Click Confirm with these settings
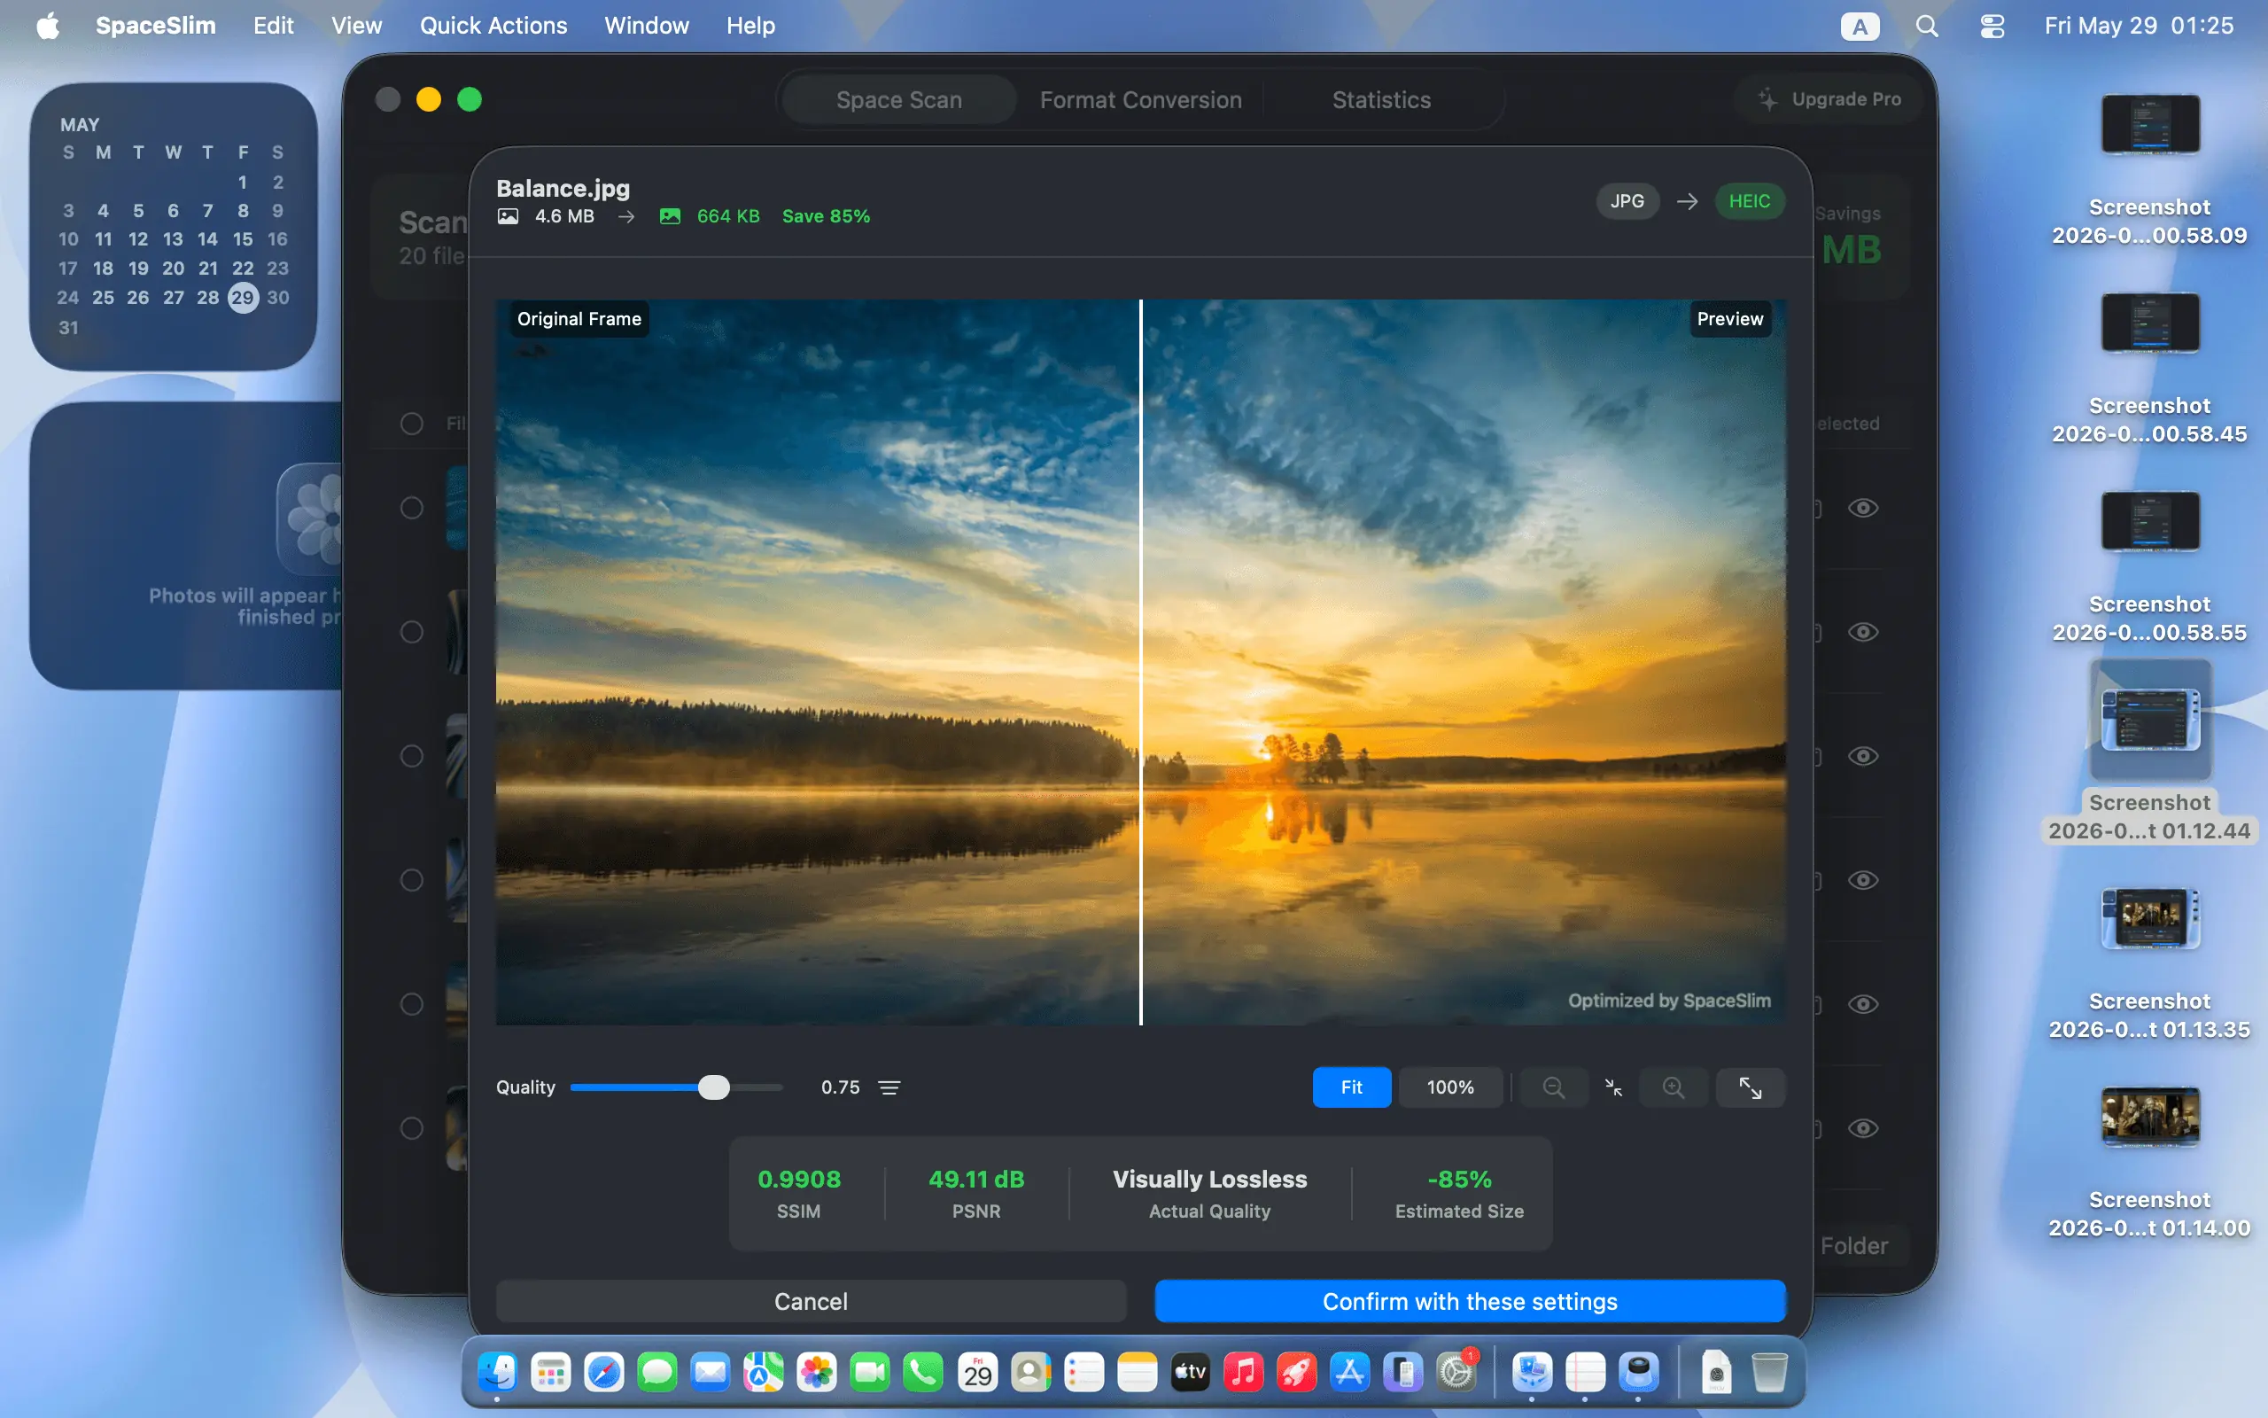The height and width of the screenshot is (1418, 2268). click(1470, 1302)
